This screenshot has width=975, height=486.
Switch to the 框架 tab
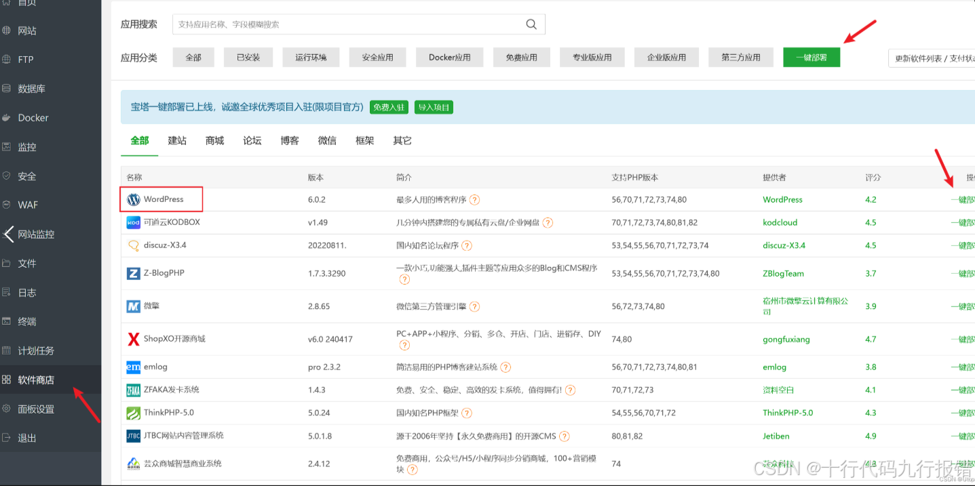[x=365, y=140]
